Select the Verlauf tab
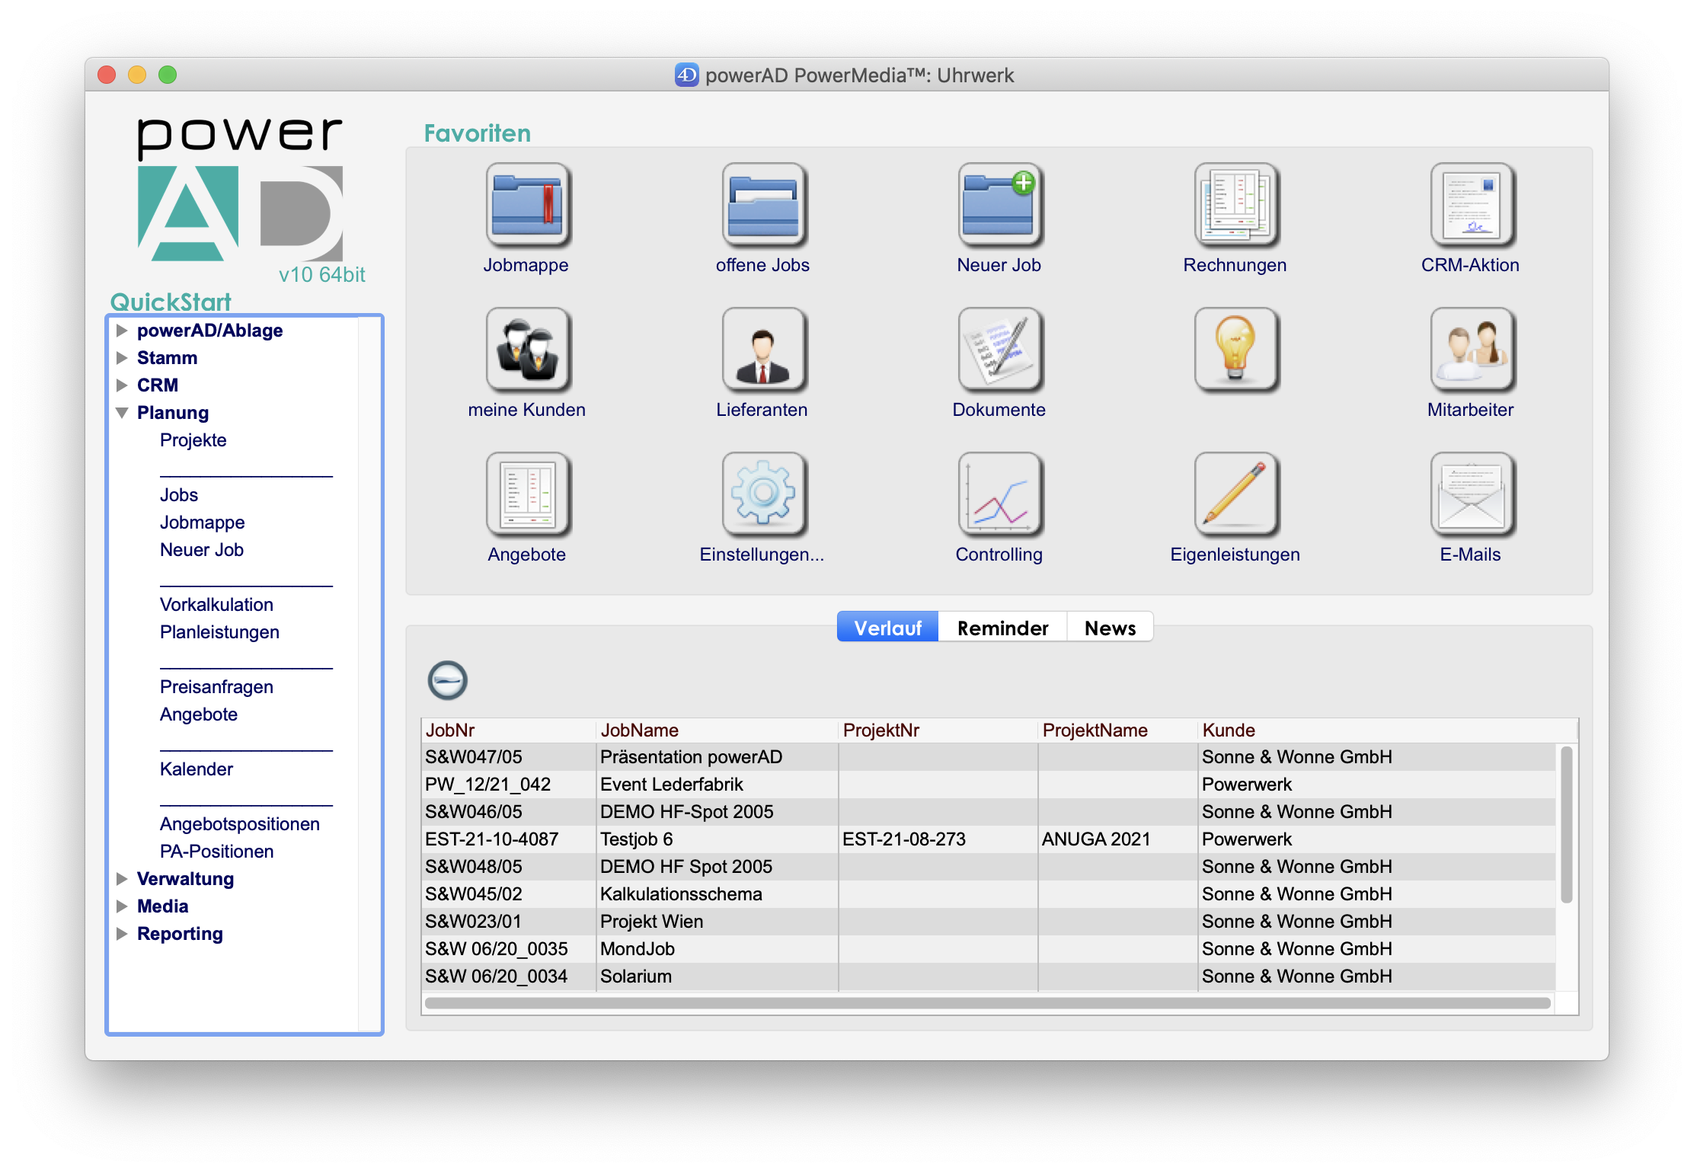 click(887, 628)
